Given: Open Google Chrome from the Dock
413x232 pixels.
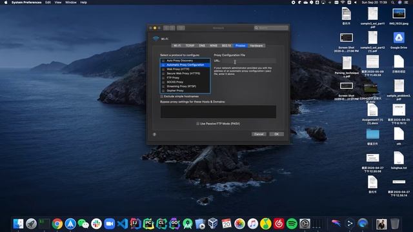Looking at the screenshot, I should pos(57,224).
